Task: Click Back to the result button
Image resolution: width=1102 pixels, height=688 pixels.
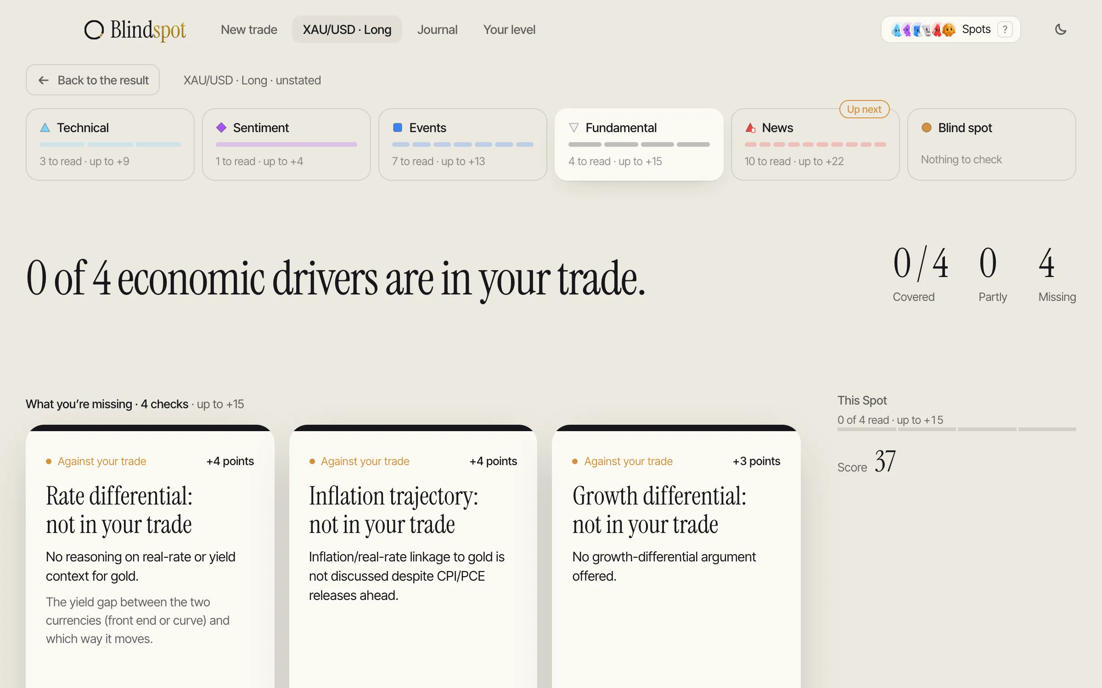Action: coord(93,80)
